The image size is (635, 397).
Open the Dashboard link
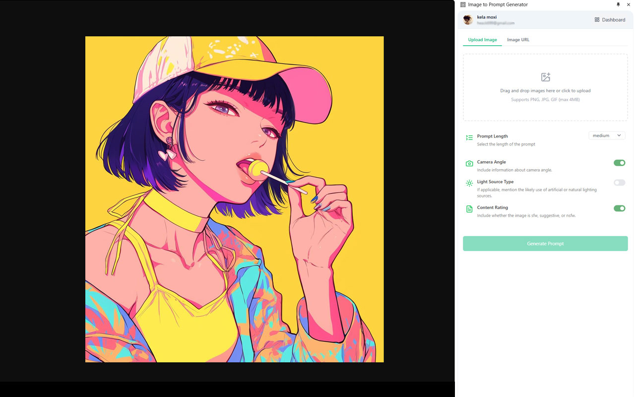(610, 20)
